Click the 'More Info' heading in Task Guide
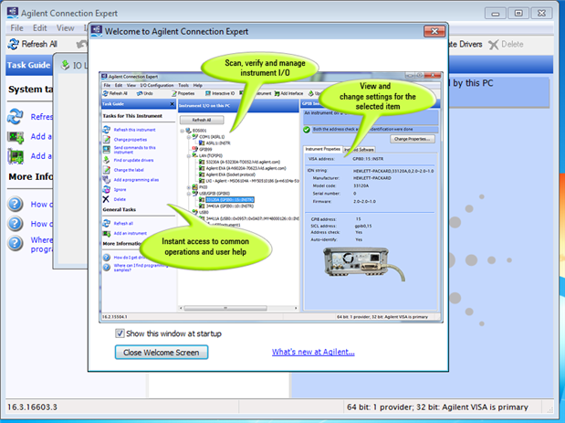The width and height of the screenshot is (565, 423). click(x=31, y=176)
